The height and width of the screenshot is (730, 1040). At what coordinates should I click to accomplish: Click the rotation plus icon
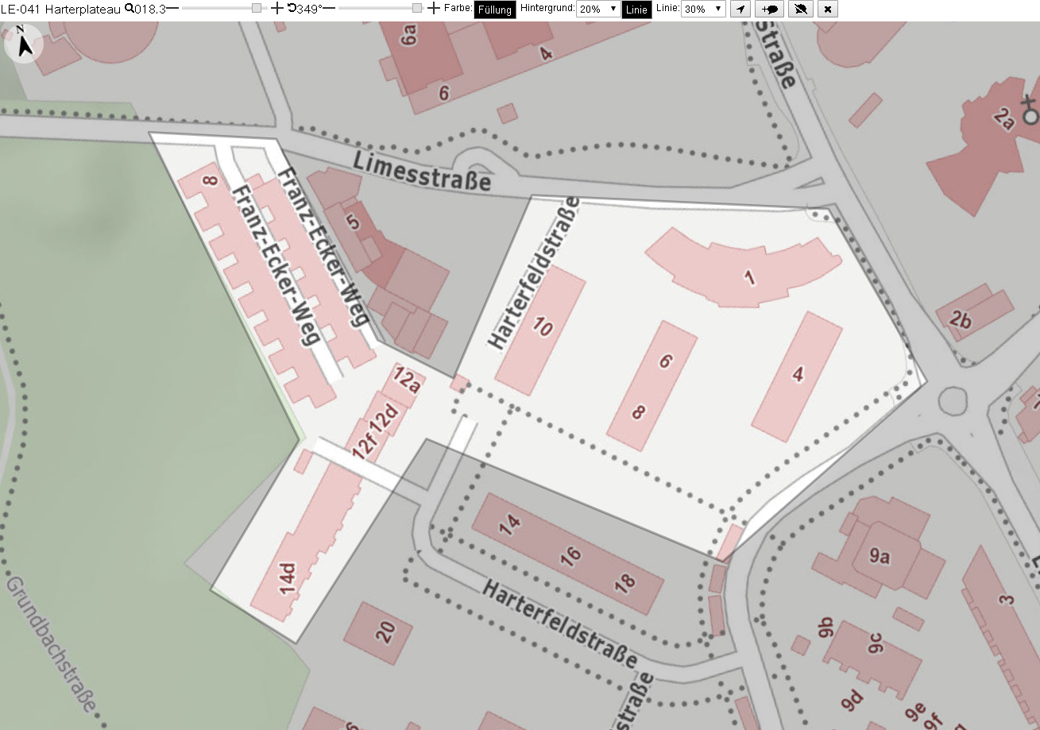click(433, 8)
